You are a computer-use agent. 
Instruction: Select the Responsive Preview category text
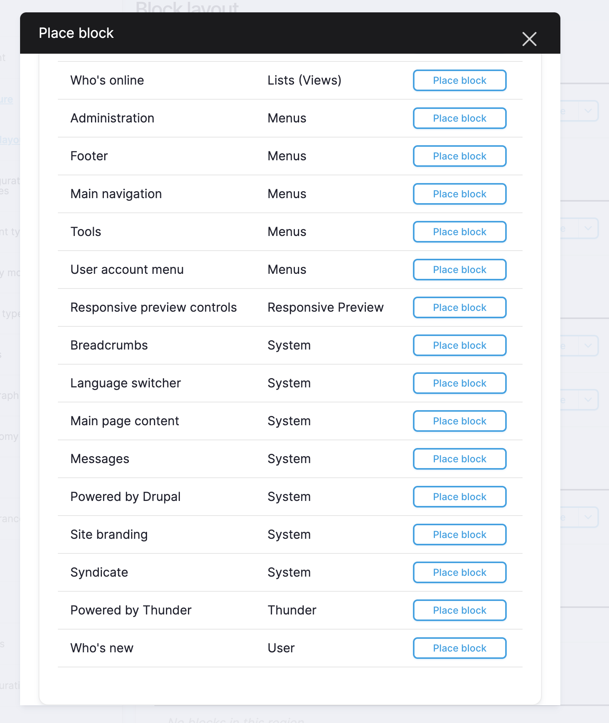(325, 307)
